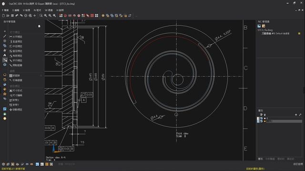Click the first icon in the bottom toolbar
The width and height of the screenshot is (305, 171).
[x=3, y=164]
